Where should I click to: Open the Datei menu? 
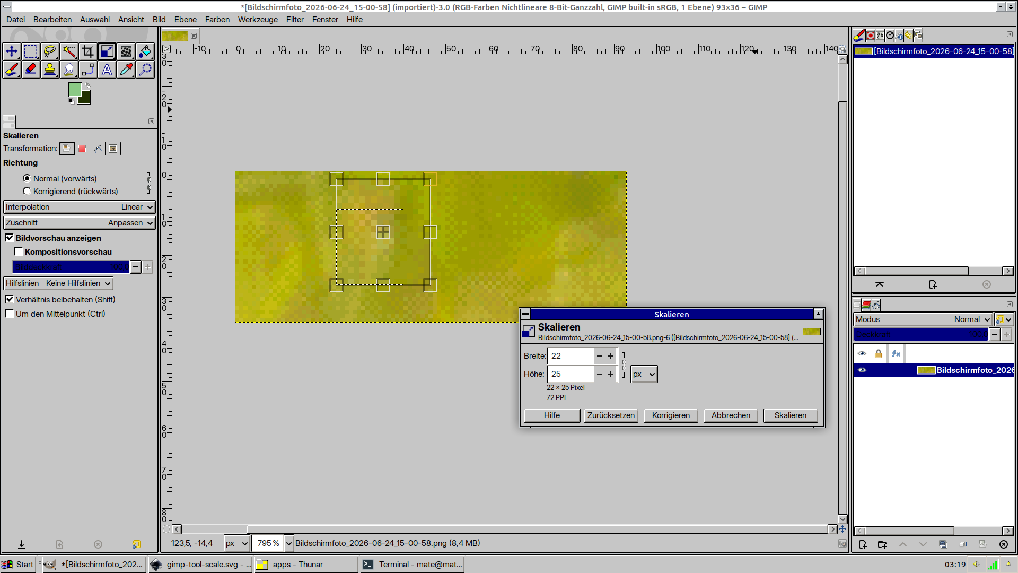[x=16, y=20]
